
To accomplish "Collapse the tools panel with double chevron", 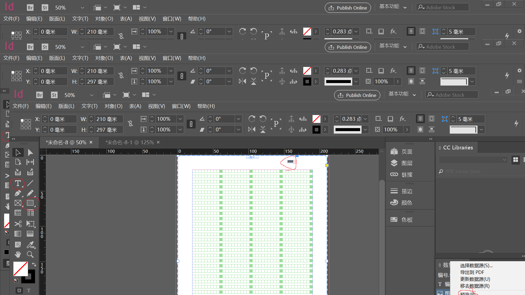I will 13,139.
